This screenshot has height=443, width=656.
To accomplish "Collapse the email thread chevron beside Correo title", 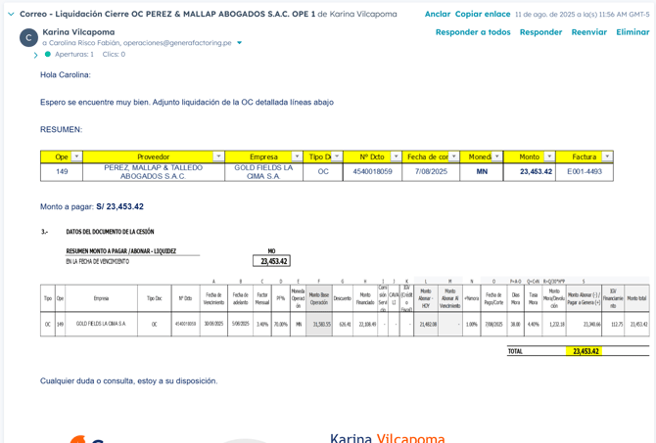I will [11, 15].
